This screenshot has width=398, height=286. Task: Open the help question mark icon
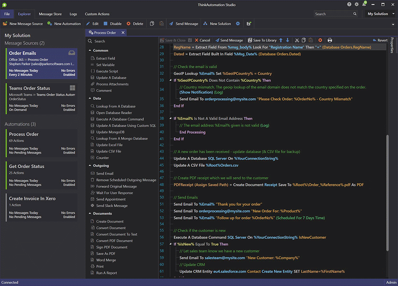pyautogui.click(x=349, y=4)
